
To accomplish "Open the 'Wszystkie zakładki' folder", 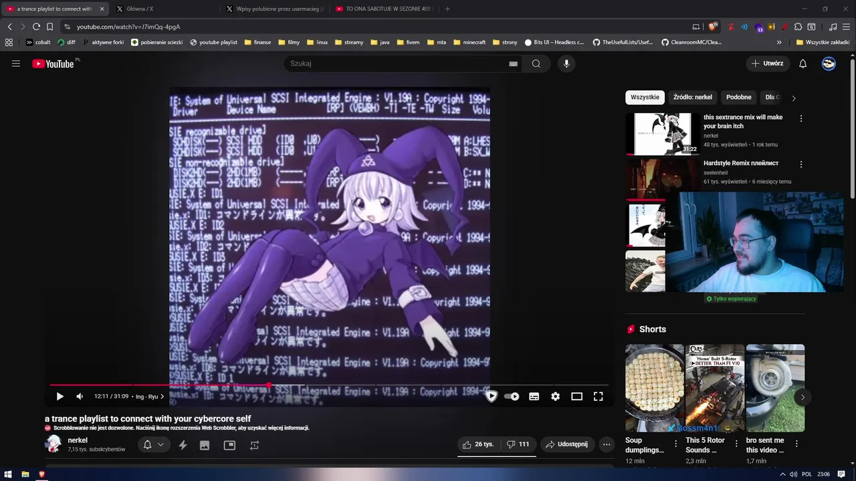I will click(823, 42).
